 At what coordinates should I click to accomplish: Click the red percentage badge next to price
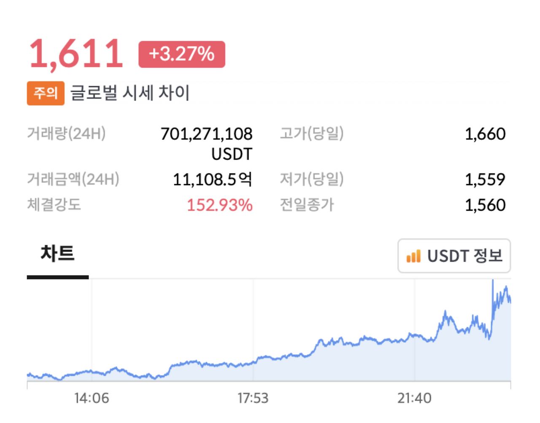pos(182,54)
